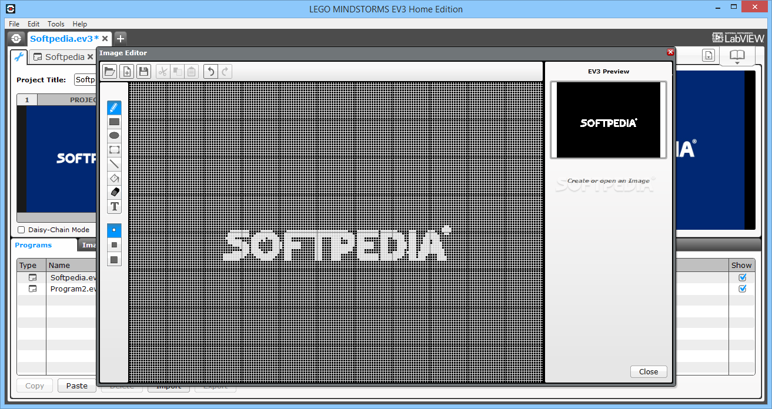Select the Program2.ev3p program row
The height and width of the screenshot is (409, 772).
tap(56, 289)
